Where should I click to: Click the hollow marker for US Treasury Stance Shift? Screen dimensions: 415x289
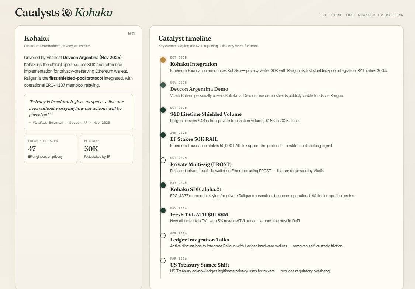(163, 261)
